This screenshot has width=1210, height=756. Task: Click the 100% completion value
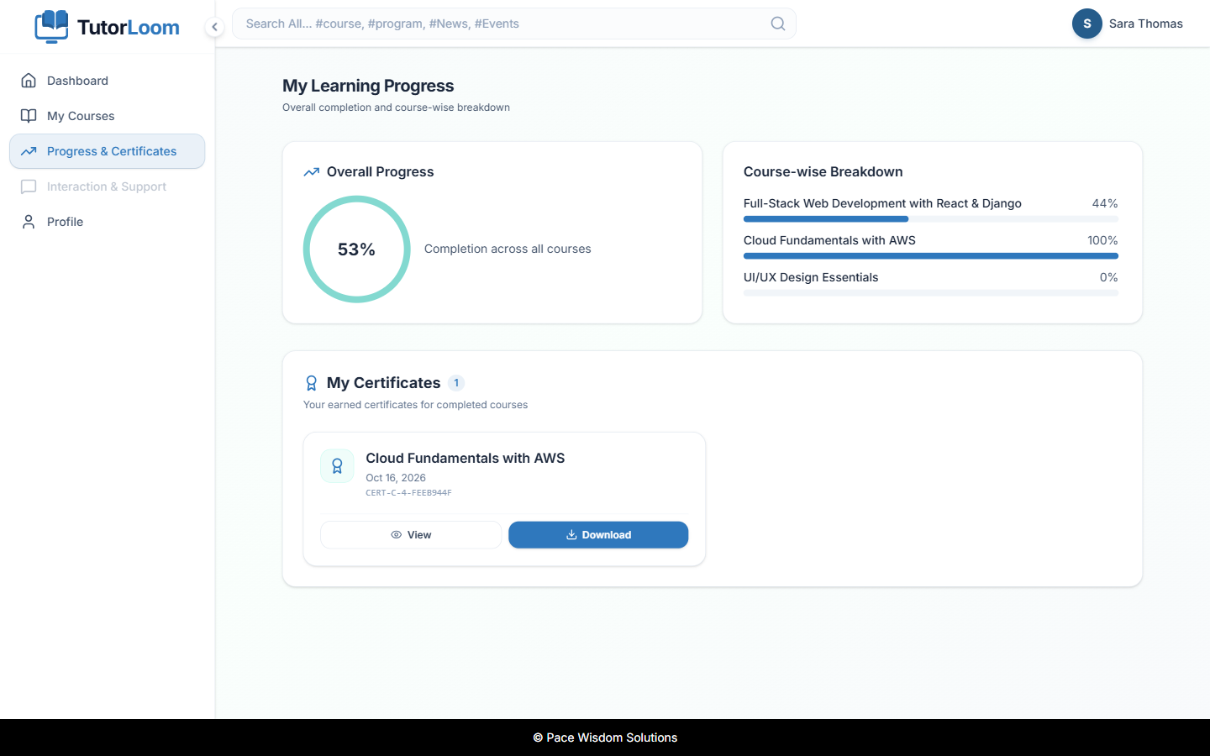(x=1102, y=240)
